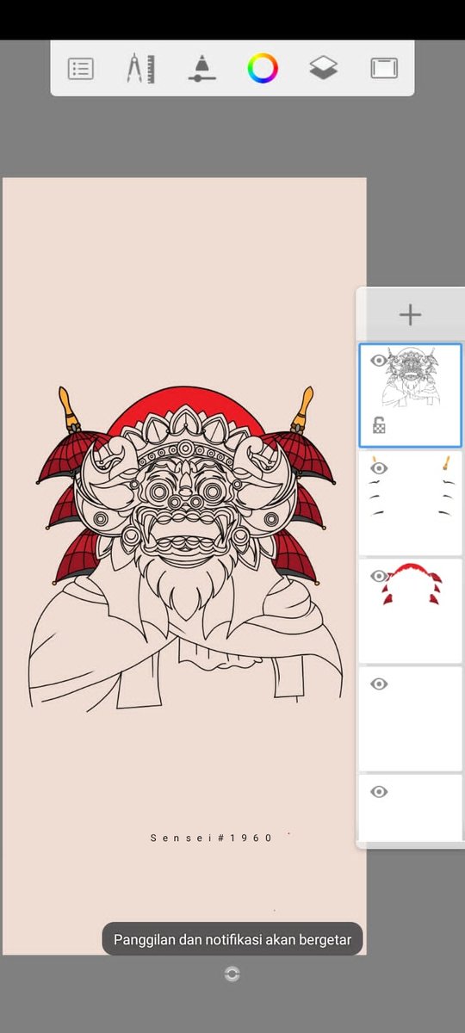Open the main menu list icon
The height and width of the screenshot is (1033, 465).
click(x=80, y=68)
